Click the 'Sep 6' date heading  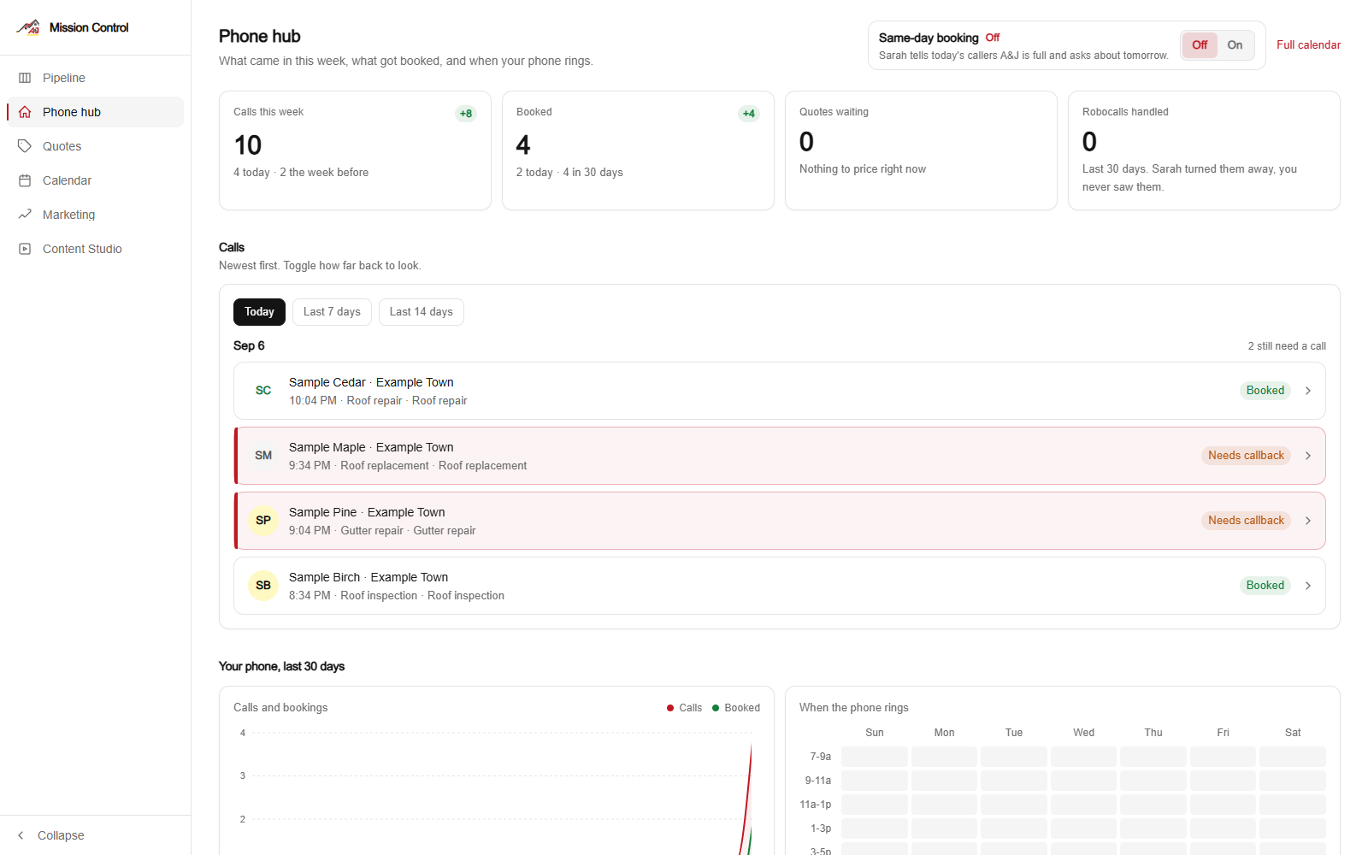249,345
